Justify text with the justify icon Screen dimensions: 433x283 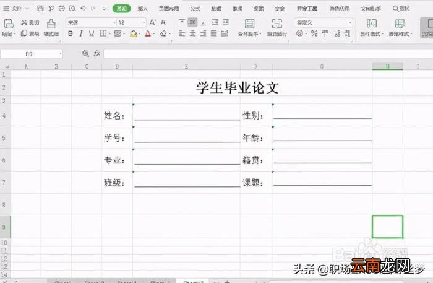214,33
